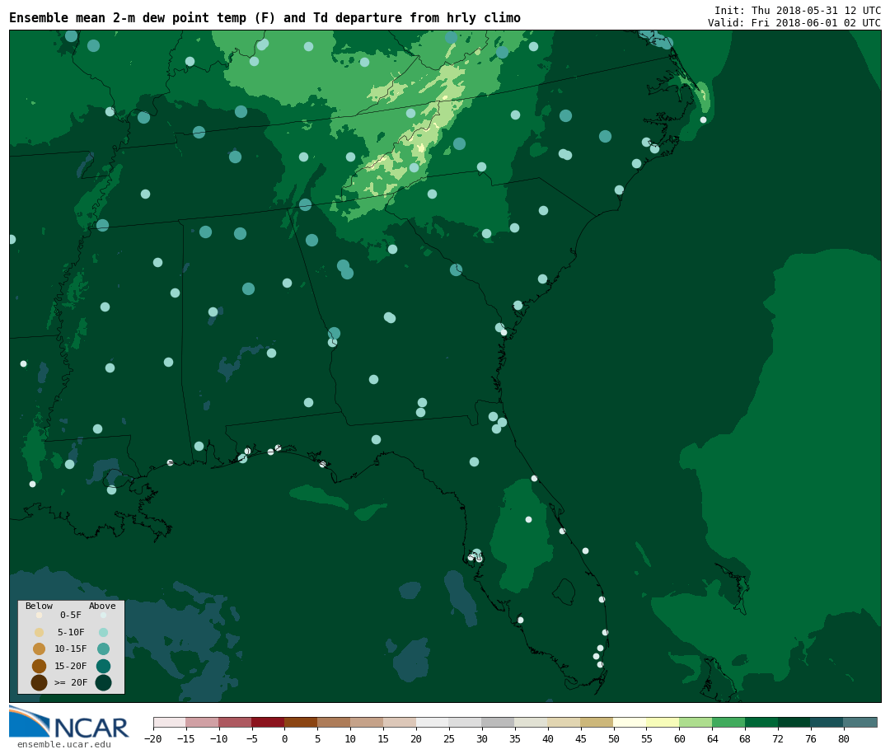The height and width of the screenshot is (754, 890).
Task: Select the Above 0-5F legend dot
Action: click(x=103, y=615)
